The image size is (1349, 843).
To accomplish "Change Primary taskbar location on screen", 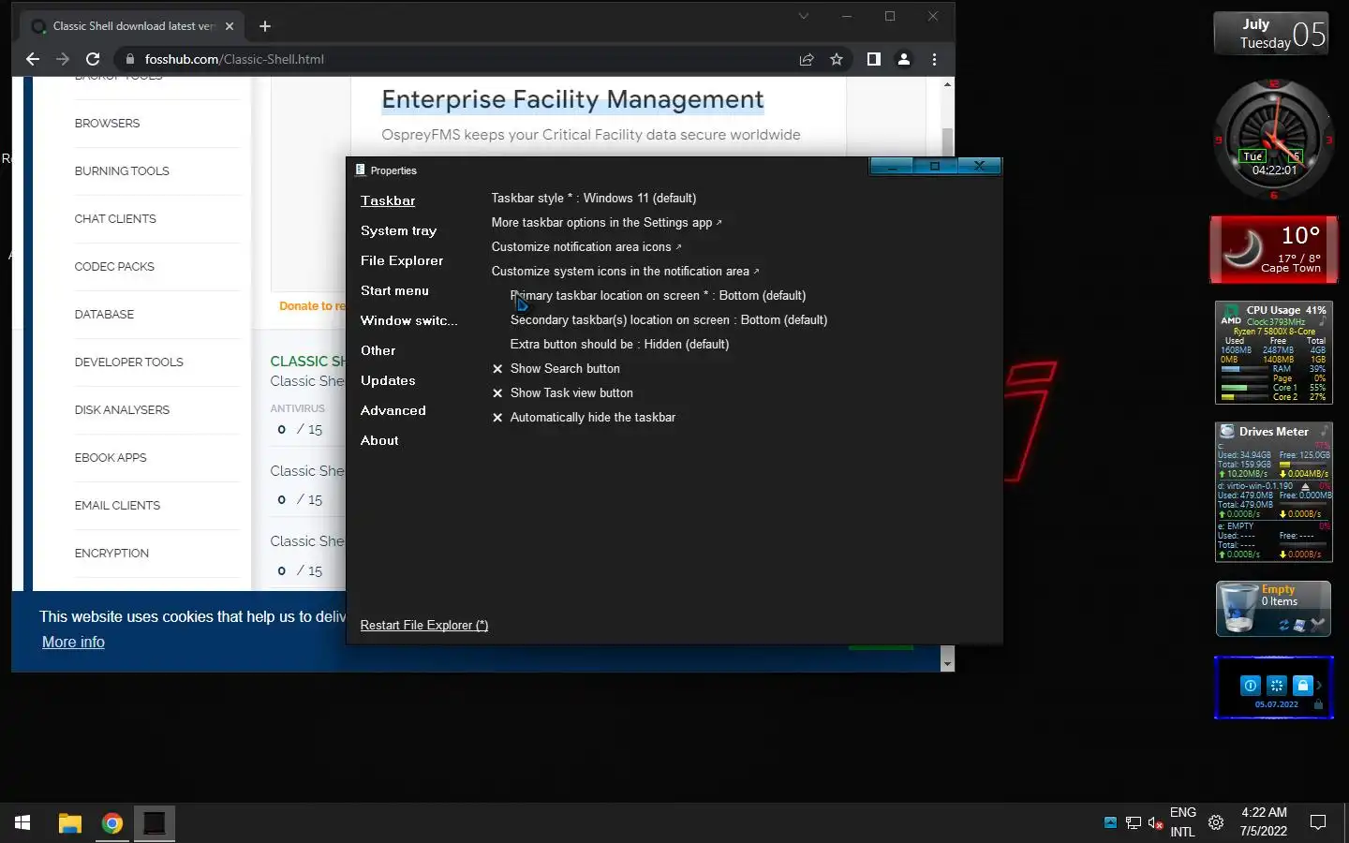I will tap(658, 296).
